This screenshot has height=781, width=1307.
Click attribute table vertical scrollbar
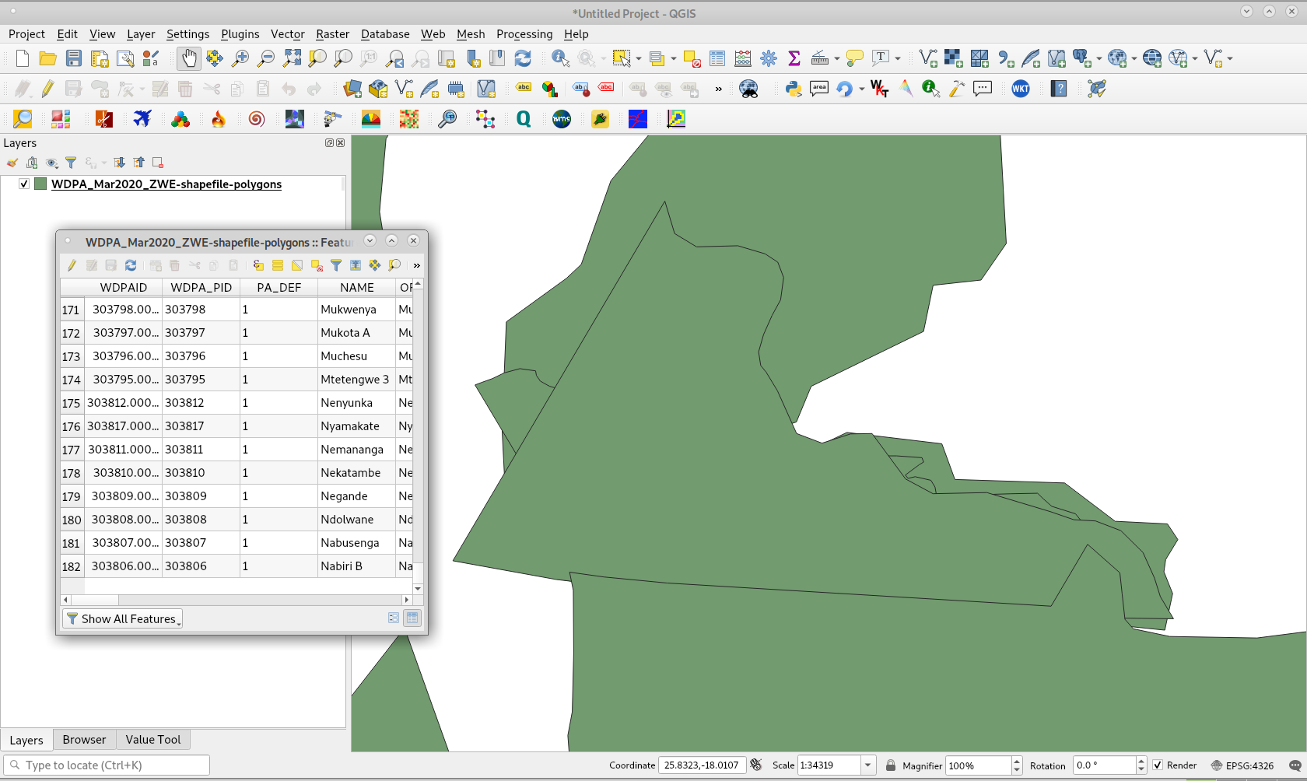click(x=418, y=436)
